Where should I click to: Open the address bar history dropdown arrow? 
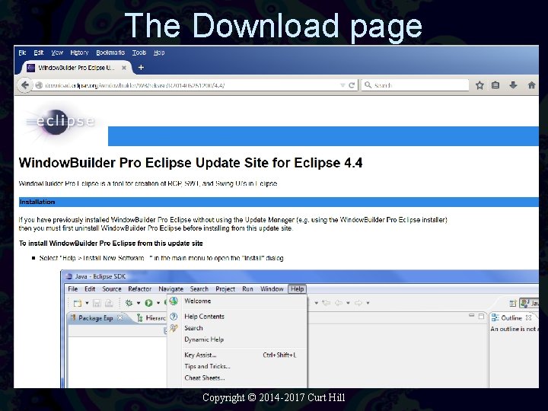click(x=342, y=85)
